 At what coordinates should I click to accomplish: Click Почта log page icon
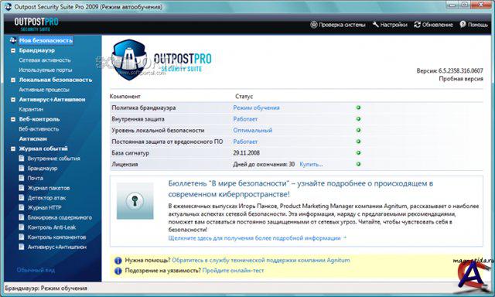point(22,178)
